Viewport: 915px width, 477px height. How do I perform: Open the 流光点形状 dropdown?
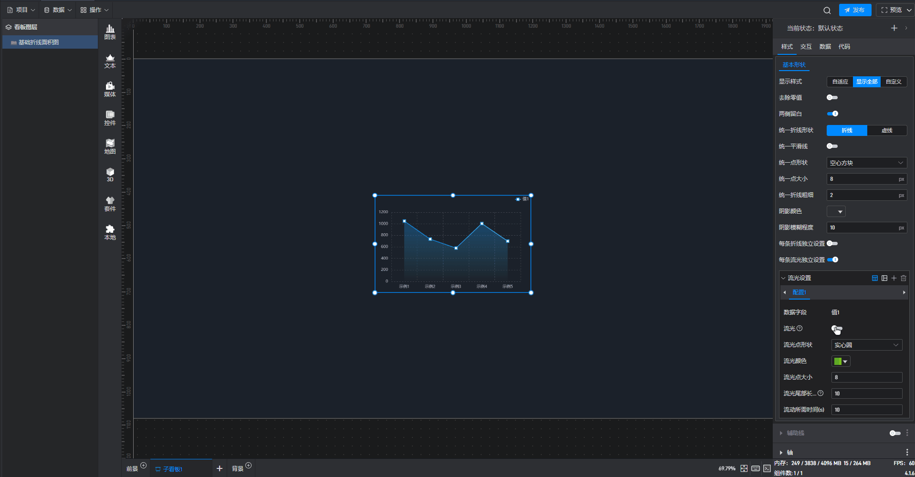(x=866, y=345)
